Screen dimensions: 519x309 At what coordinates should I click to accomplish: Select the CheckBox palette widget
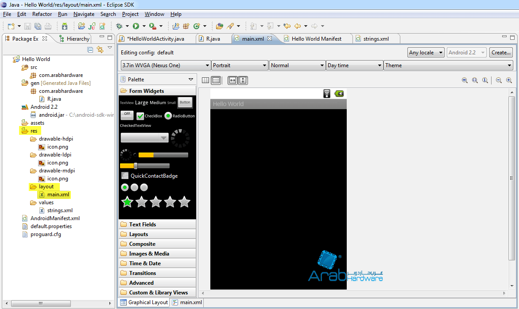coord(150,116)
